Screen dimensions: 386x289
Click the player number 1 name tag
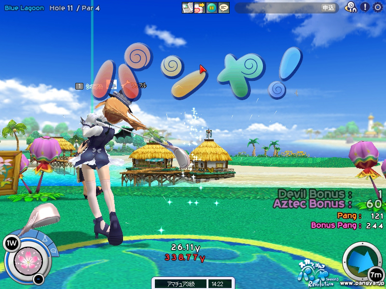click(110, 86)
